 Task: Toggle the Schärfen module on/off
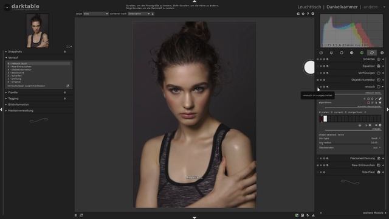coord(318,60)
